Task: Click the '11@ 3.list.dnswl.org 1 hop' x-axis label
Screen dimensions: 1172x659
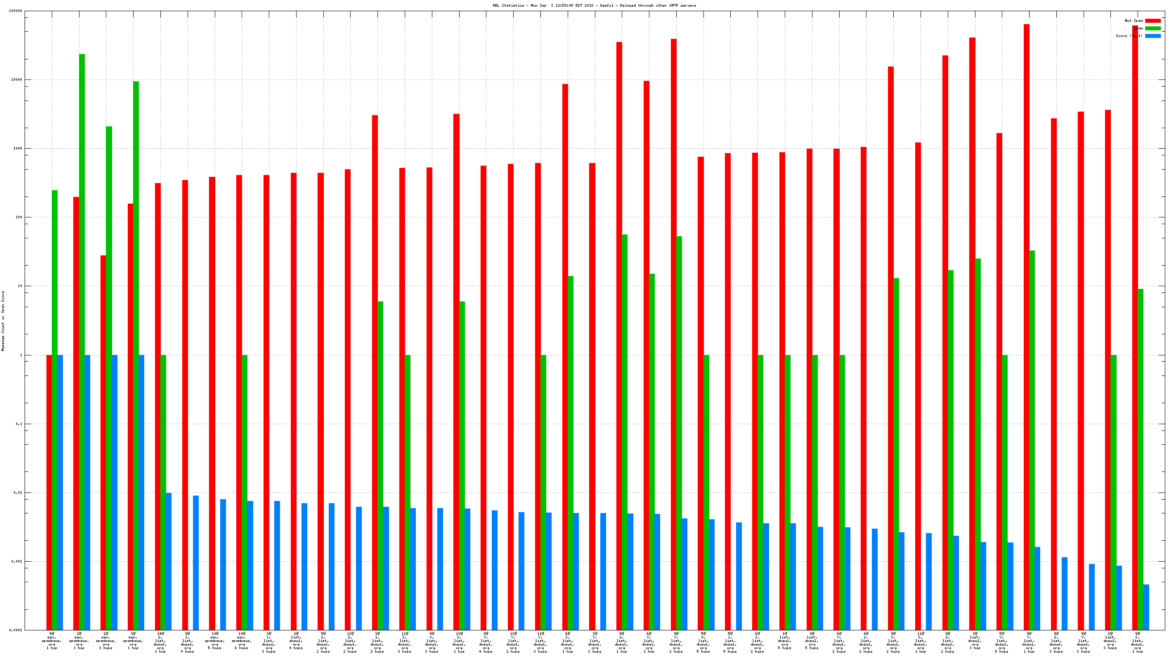Action: [921, 642]
